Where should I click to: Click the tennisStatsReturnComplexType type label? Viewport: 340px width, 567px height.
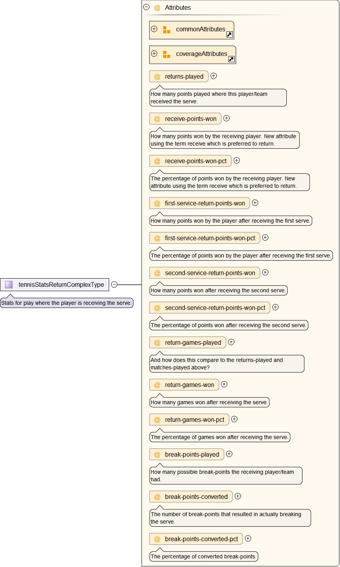61,285
